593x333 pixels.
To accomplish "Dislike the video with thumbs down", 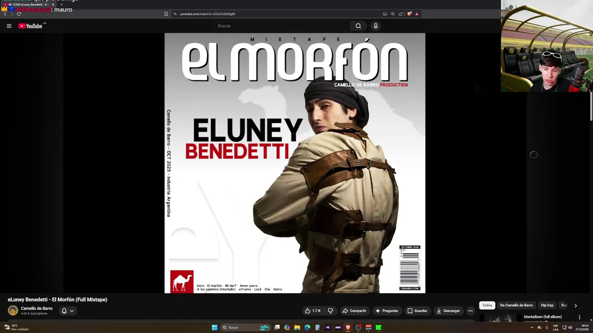I will [x=330, y=311].
